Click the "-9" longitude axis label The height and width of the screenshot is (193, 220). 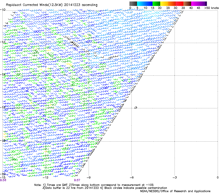[x=89, y=177]
